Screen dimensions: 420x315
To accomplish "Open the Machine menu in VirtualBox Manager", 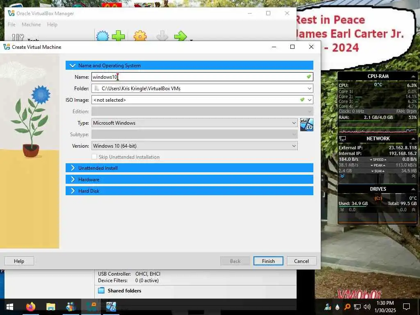I will point(31,24).
